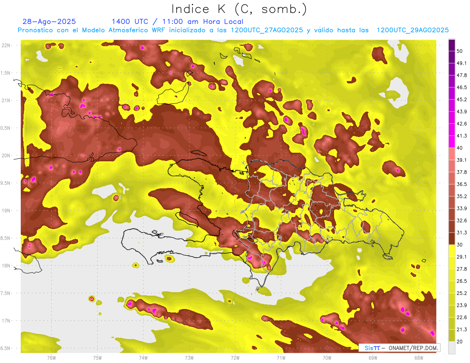
Task: Click the "75W" longitude label
Action: [97, 358]
